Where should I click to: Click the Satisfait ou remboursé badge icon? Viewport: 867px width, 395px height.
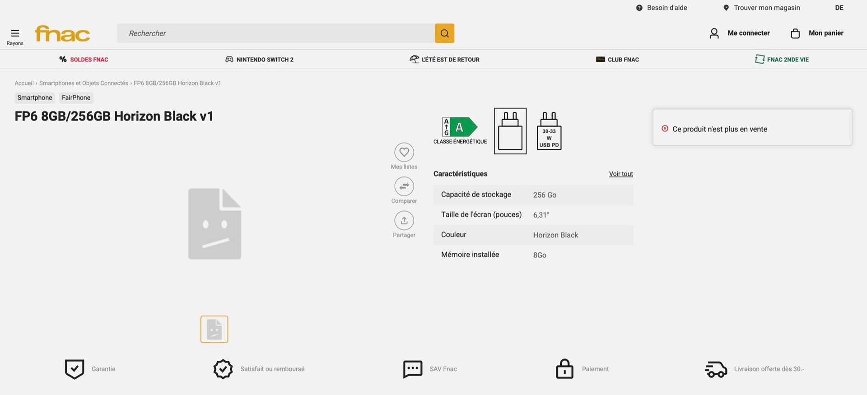pyautogui.click(x=223, y=369)
